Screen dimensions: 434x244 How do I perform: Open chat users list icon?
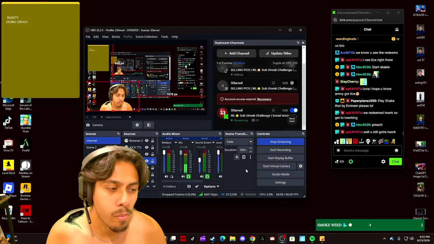point(397,29)
